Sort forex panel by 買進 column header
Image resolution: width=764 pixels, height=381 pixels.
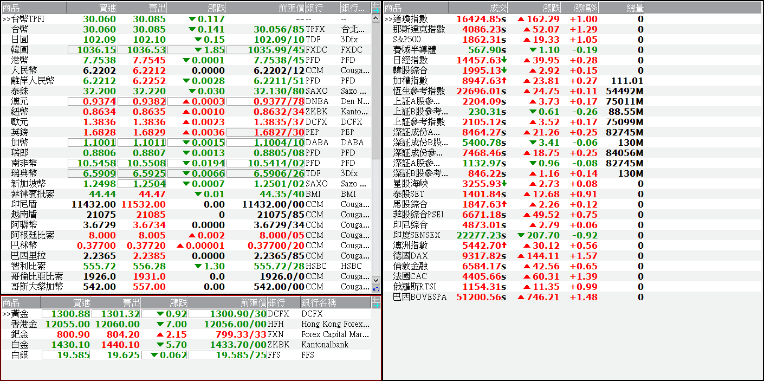(x=92, y=8)
